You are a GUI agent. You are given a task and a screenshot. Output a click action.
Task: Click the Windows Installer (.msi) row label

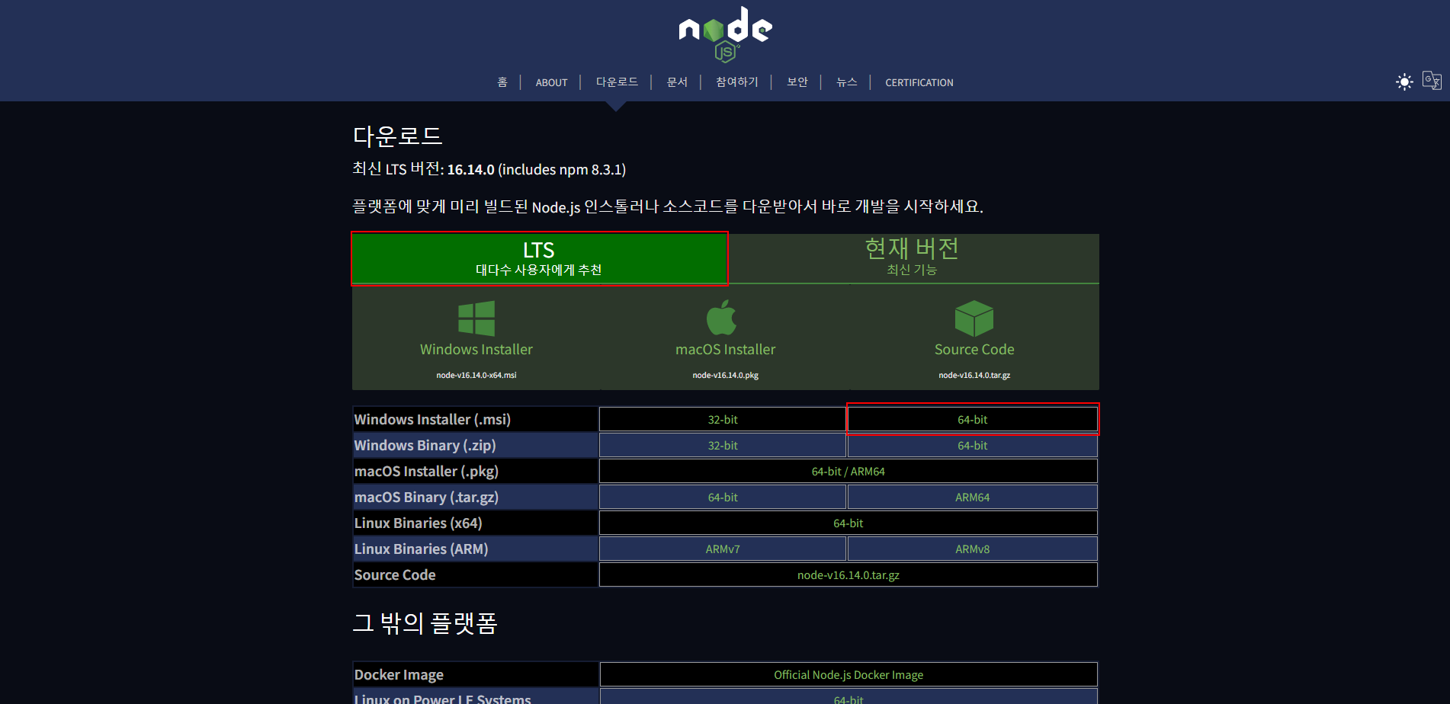(x=432, y=420)
